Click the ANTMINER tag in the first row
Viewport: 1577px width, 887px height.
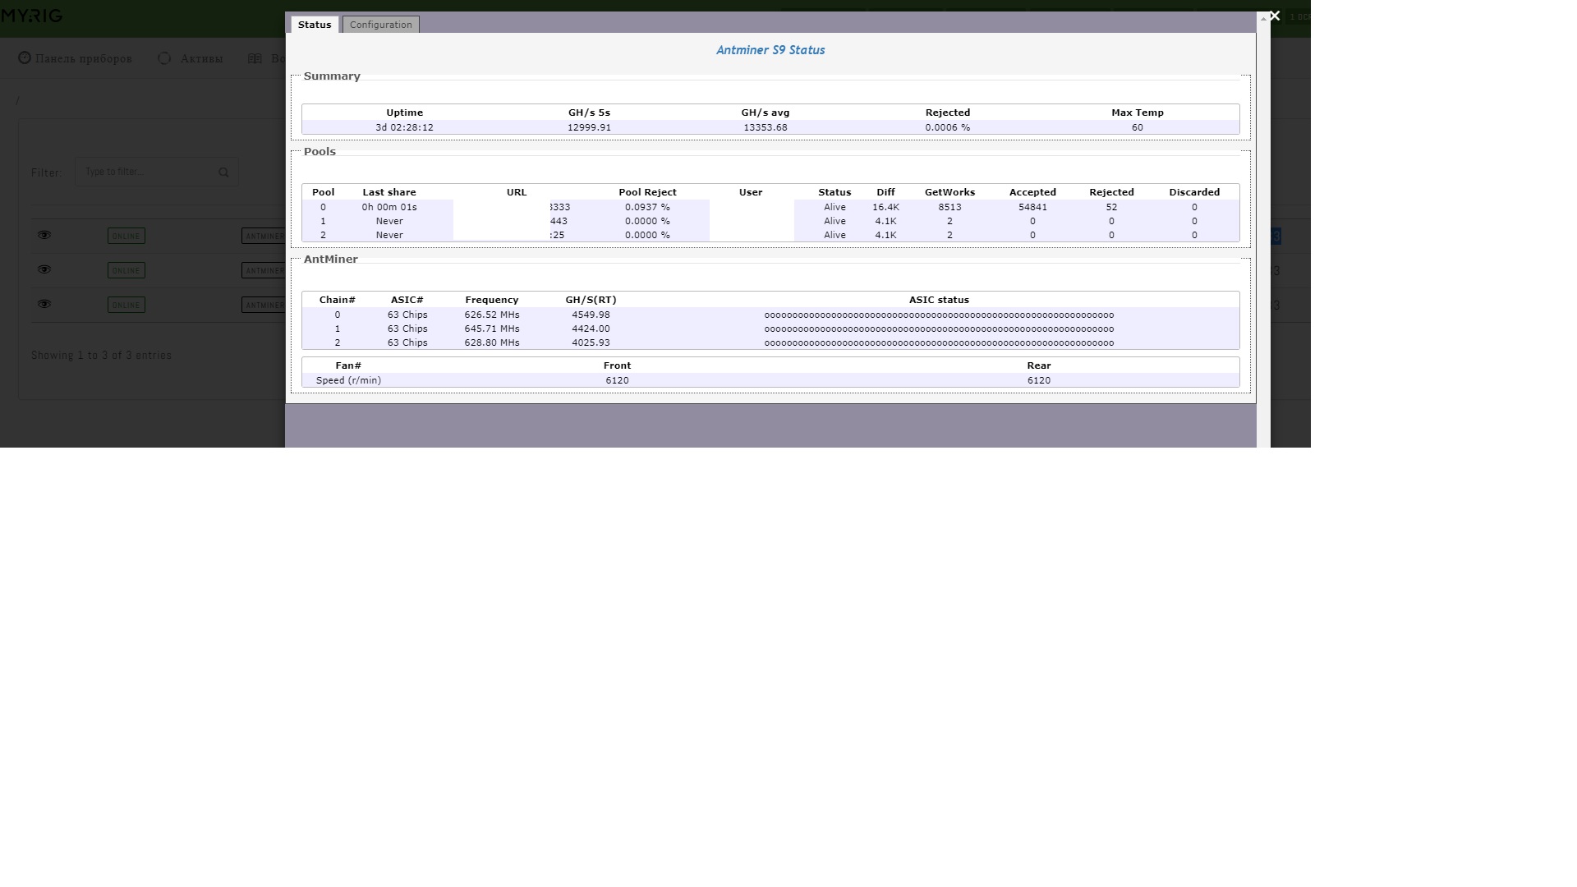pyautogui.click(x=264, y=236)
